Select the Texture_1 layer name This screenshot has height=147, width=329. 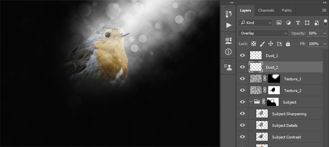tap(293, 79)
